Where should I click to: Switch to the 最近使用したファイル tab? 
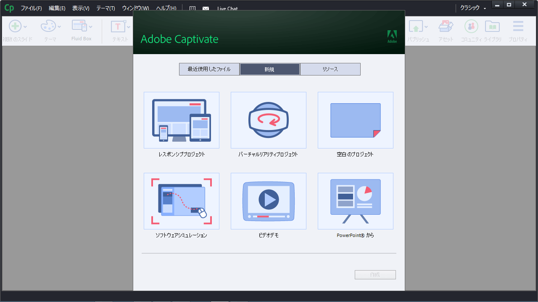[209, 69]
